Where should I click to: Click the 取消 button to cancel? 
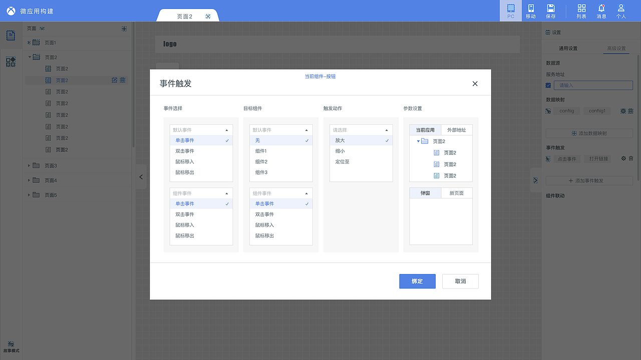(x=460, y=281)
